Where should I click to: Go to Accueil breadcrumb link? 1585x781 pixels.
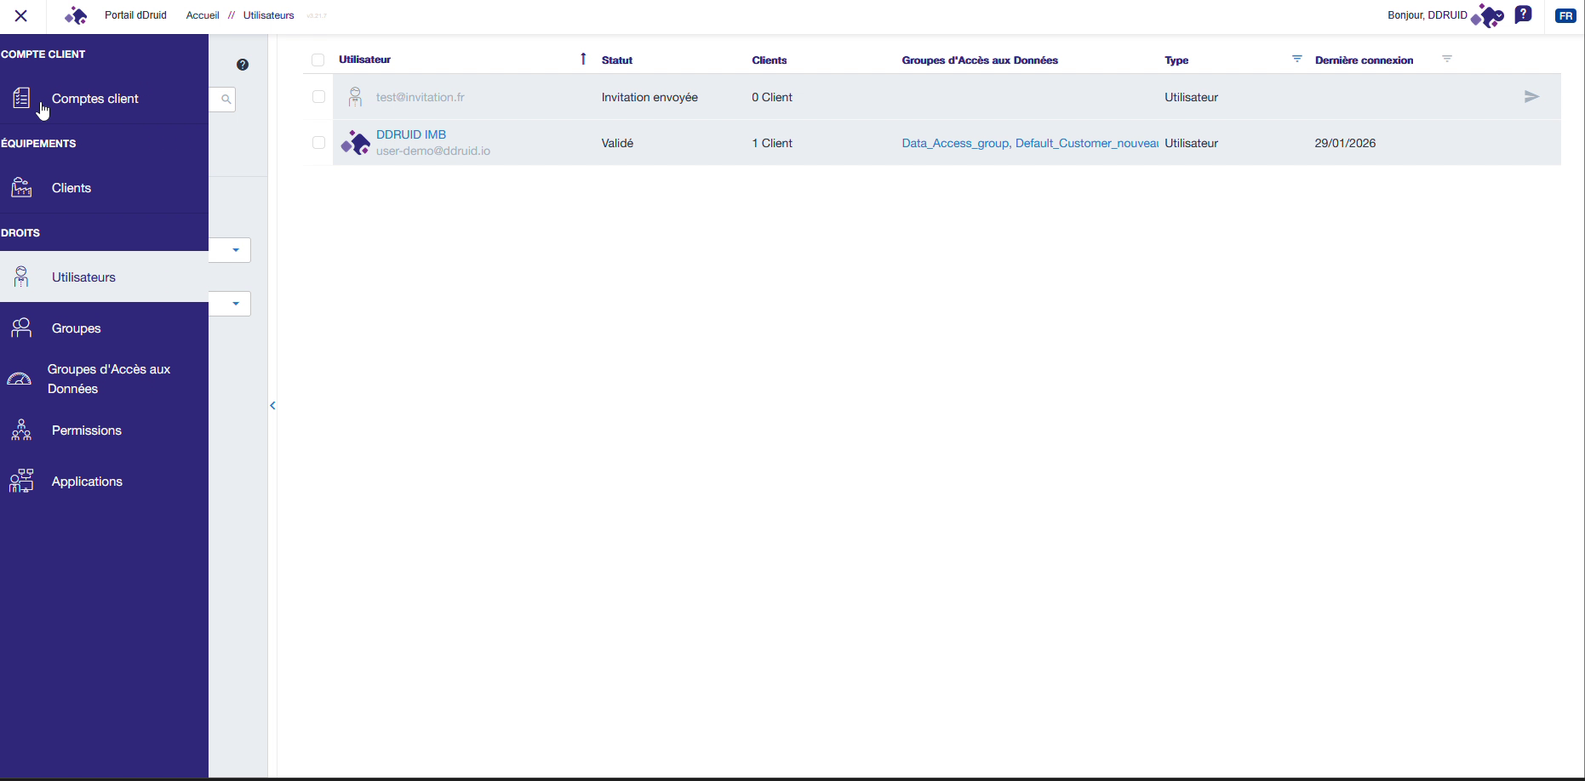pos(203,15)
